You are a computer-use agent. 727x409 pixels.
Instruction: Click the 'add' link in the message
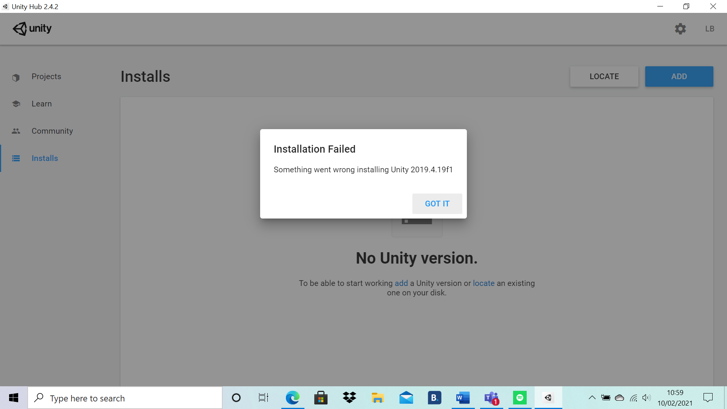[401, 283]
